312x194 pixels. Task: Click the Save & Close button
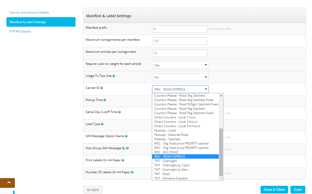(274, 190)
